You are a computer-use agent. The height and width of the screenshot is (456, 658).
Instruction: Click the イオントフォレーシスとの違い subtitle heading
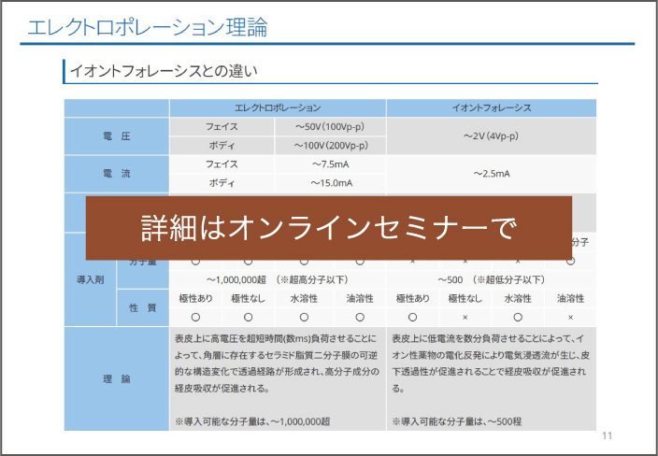click(x=158, y=70)
